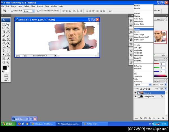The width and height of the screenshot is (169, 132).
Task: Click the foreground black color swatch
Action: tap(5, 68)
